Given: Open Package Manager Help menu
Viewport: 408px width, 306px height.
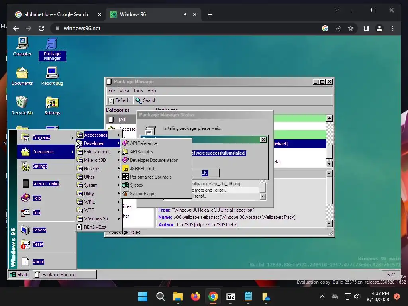Looking at the screenshot, I should [152, 91].
